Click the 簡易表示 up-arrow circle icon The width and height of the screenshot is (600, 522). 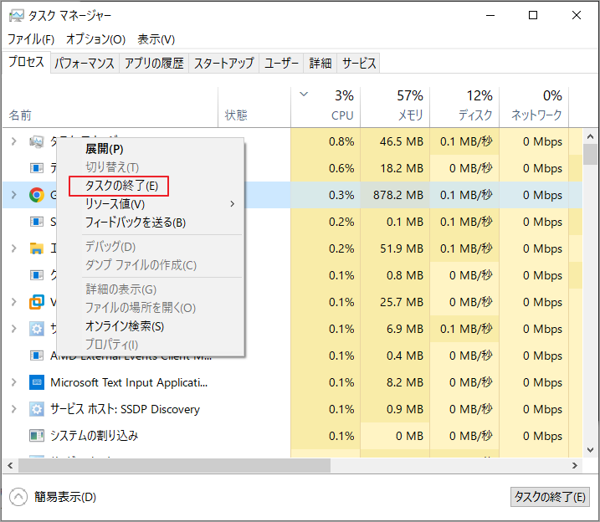18,497
